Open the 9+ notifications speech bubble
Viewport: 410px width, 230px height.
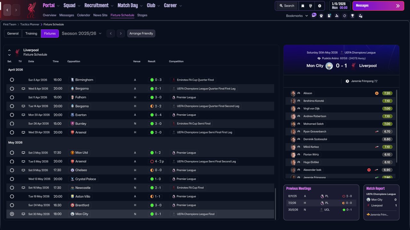[314, 15]
